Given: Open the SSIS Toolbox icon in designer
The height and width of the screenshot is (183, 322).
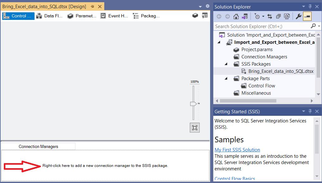Looking at the screenshot, I should [x=195, y=16].
